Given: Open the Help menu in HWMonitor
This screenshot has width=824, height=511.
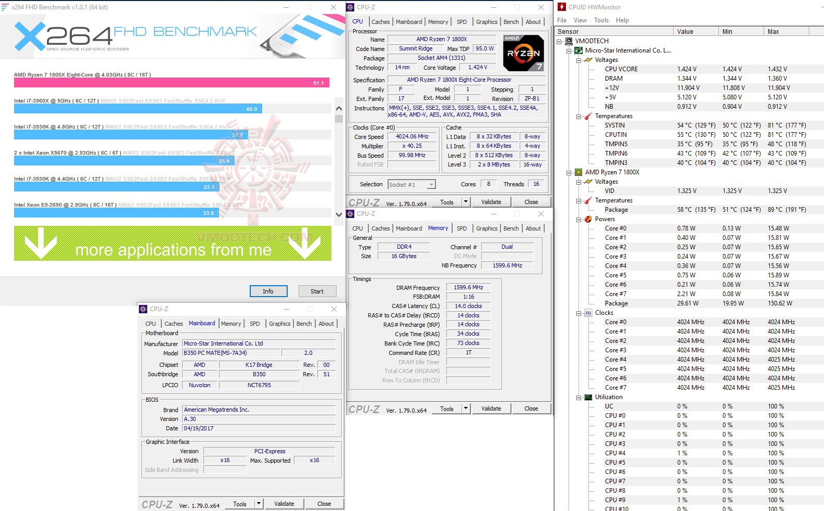Looking at the screenshot, I should tap(622, 20).
